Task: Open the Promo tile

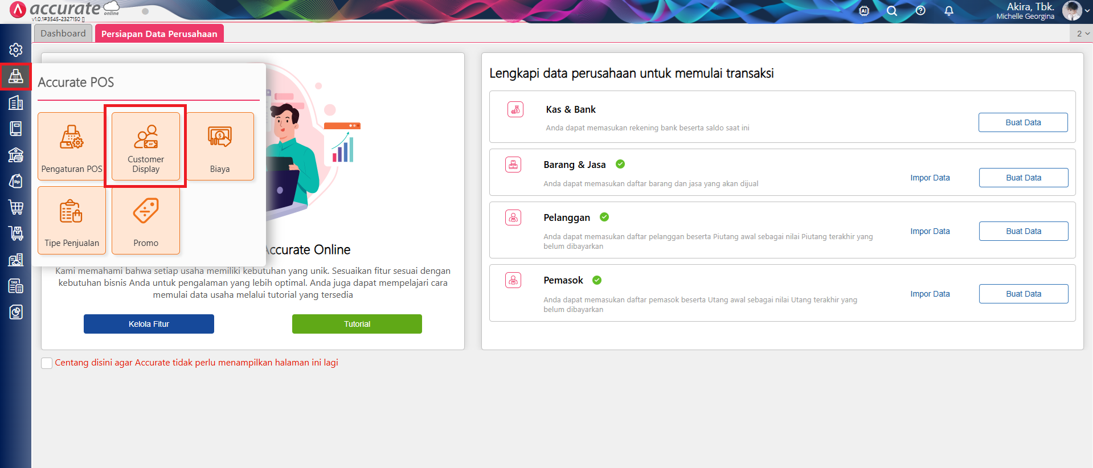Action: pyautogui.click(x=146, y=220)
